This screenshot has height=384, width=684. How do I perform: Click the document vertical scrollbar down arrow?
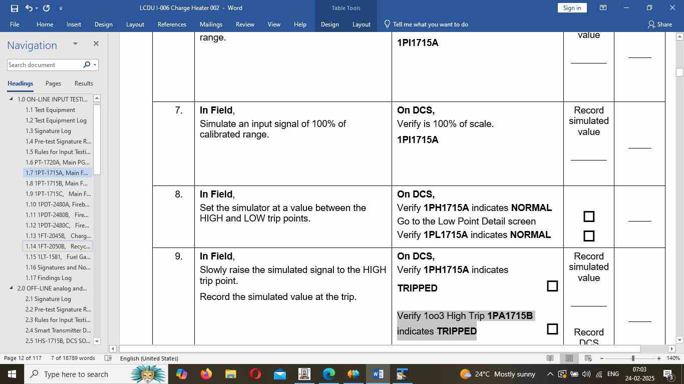679,340
